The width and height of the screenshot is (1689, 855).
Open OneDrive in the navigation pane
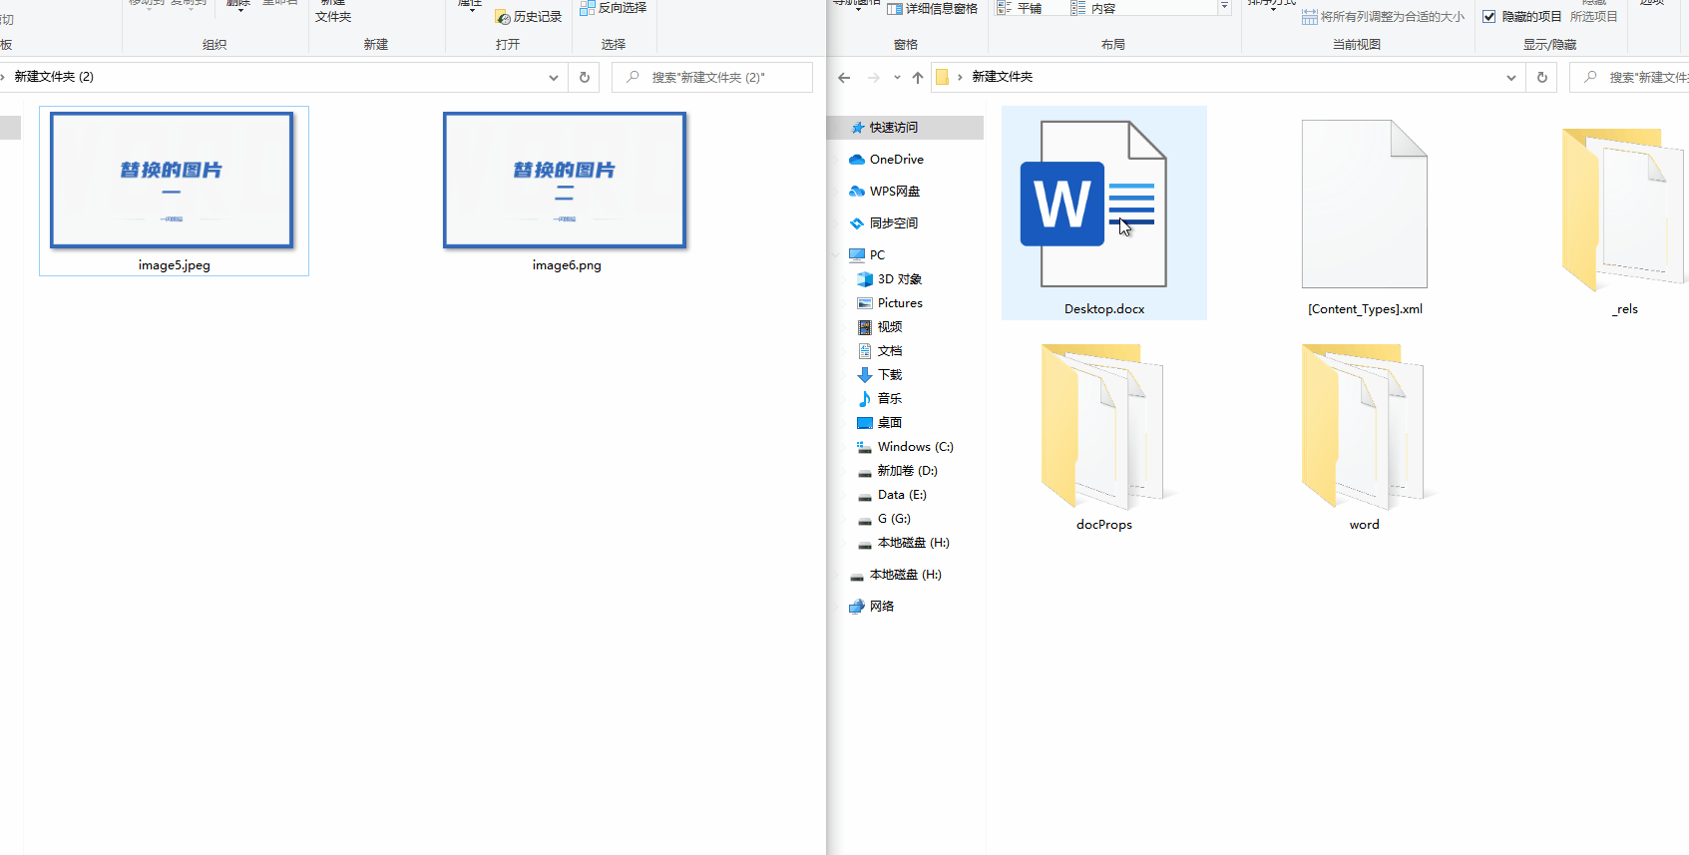(896, 160)
